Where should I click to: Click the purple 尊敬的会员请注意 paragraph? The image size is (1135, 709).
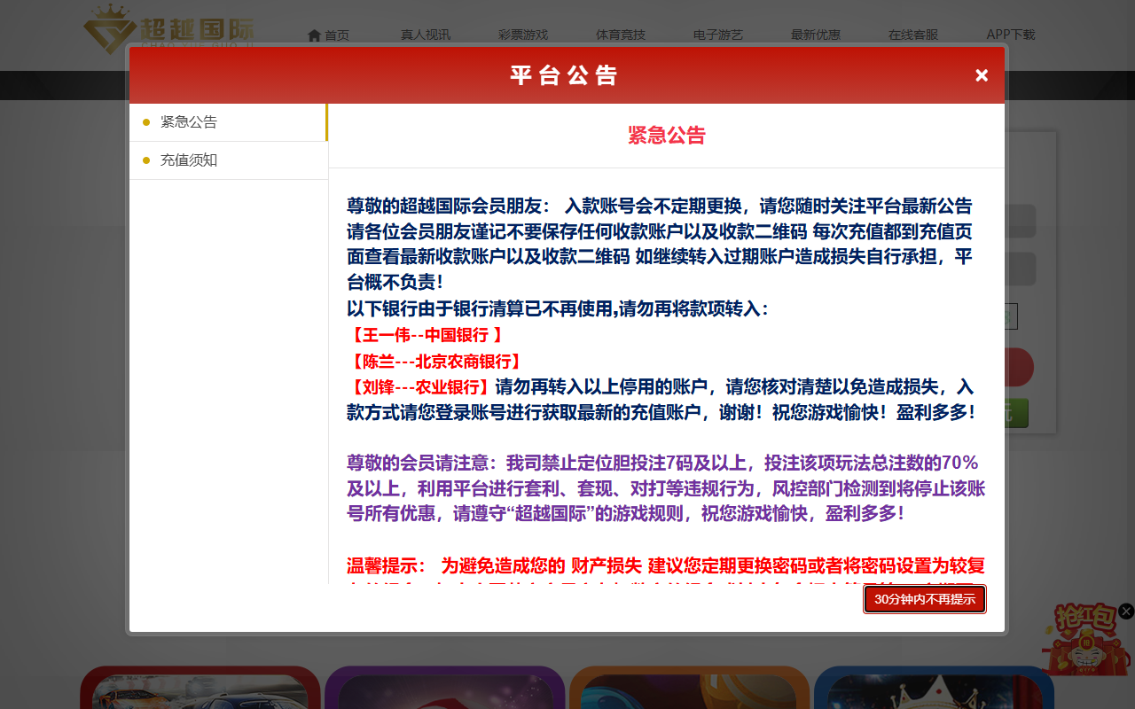pos(666,488)
